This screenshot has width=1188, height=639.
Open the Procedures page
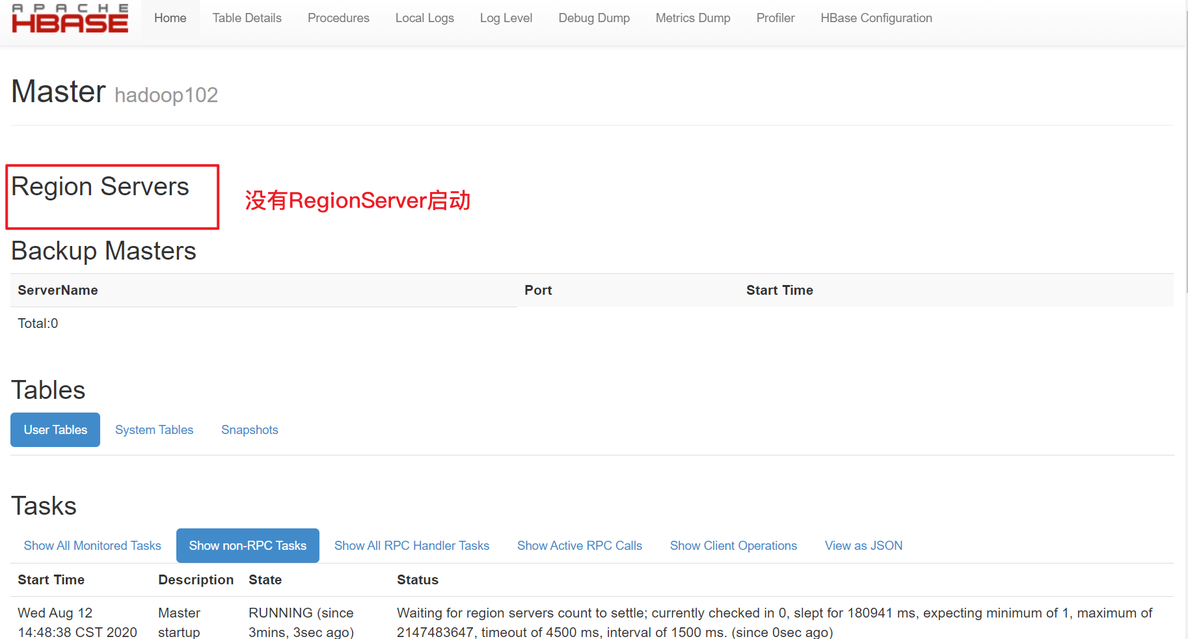click(x=338, y=18)
